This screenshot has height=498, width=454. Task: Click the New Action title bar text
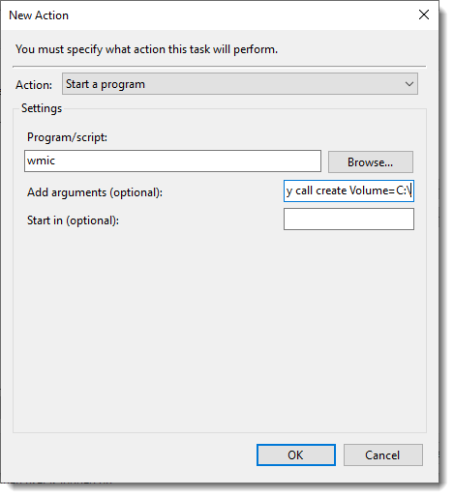point(39,15)
